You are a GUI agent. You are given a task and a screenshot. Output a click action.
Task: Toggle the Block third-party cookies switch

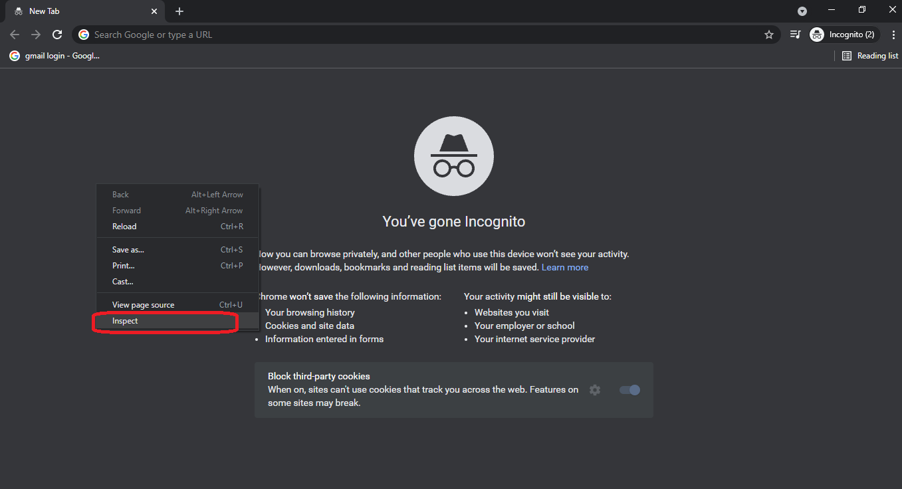click(x=629, y=390)
